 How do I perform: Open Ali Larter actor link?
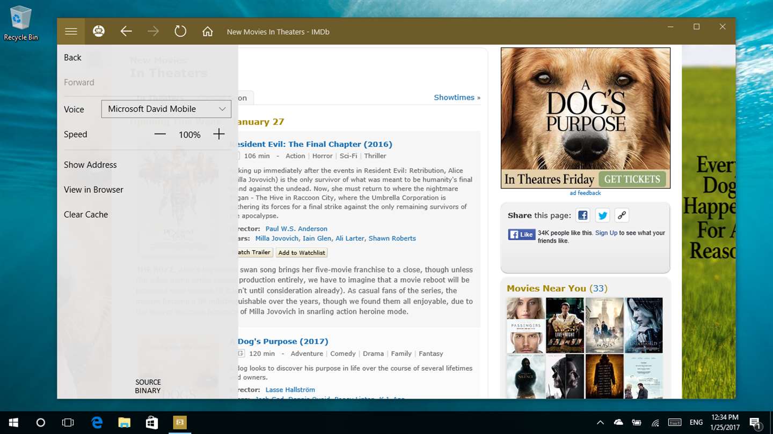point(349,238)
